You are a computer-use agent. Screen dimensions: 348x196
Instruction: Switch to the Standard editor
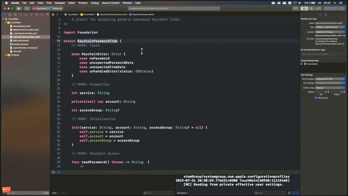[x=304, y=9]
